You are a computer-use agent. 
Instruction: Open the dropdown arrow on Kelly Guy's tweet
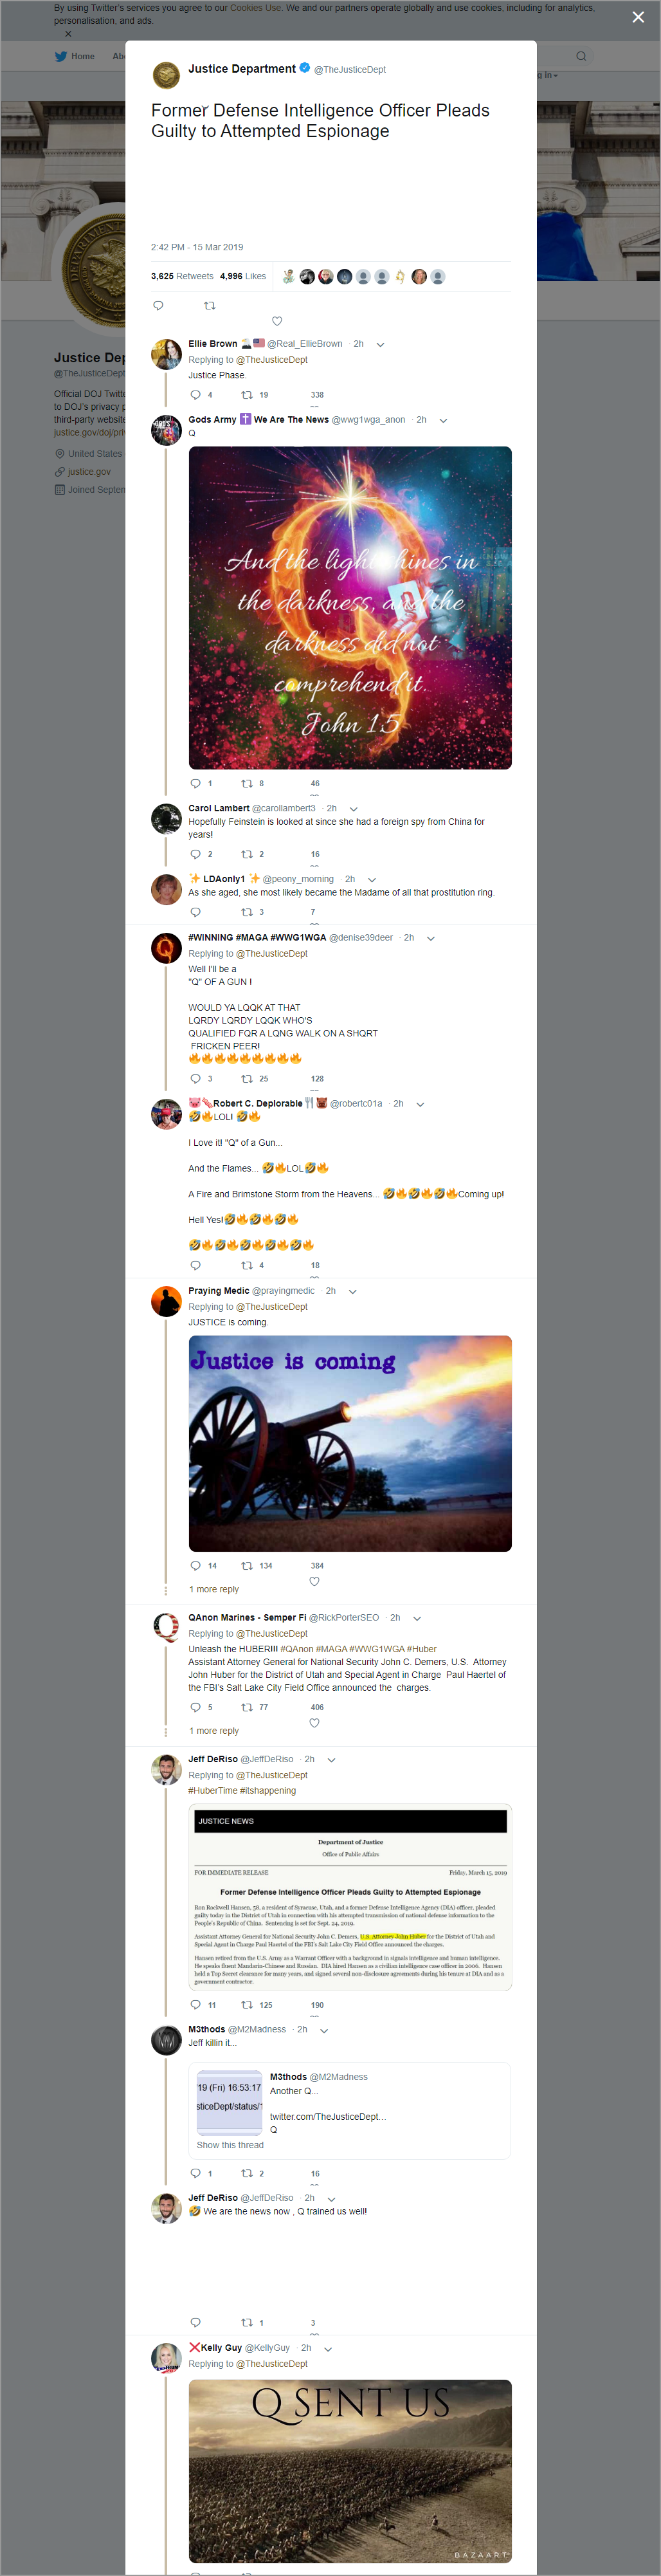click(327, 2348)
